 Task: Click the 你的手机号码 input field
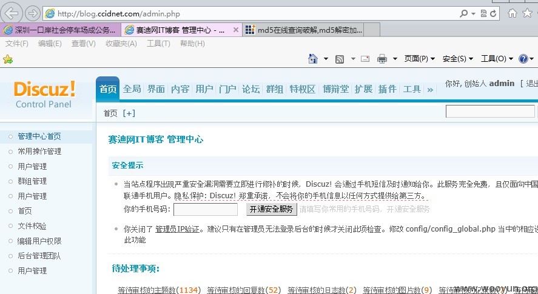206,209
